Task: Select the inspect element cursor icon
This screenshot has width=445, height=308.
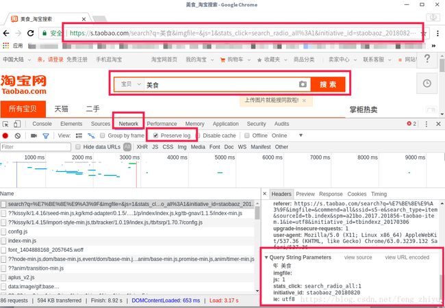Action: pos(5,124)
